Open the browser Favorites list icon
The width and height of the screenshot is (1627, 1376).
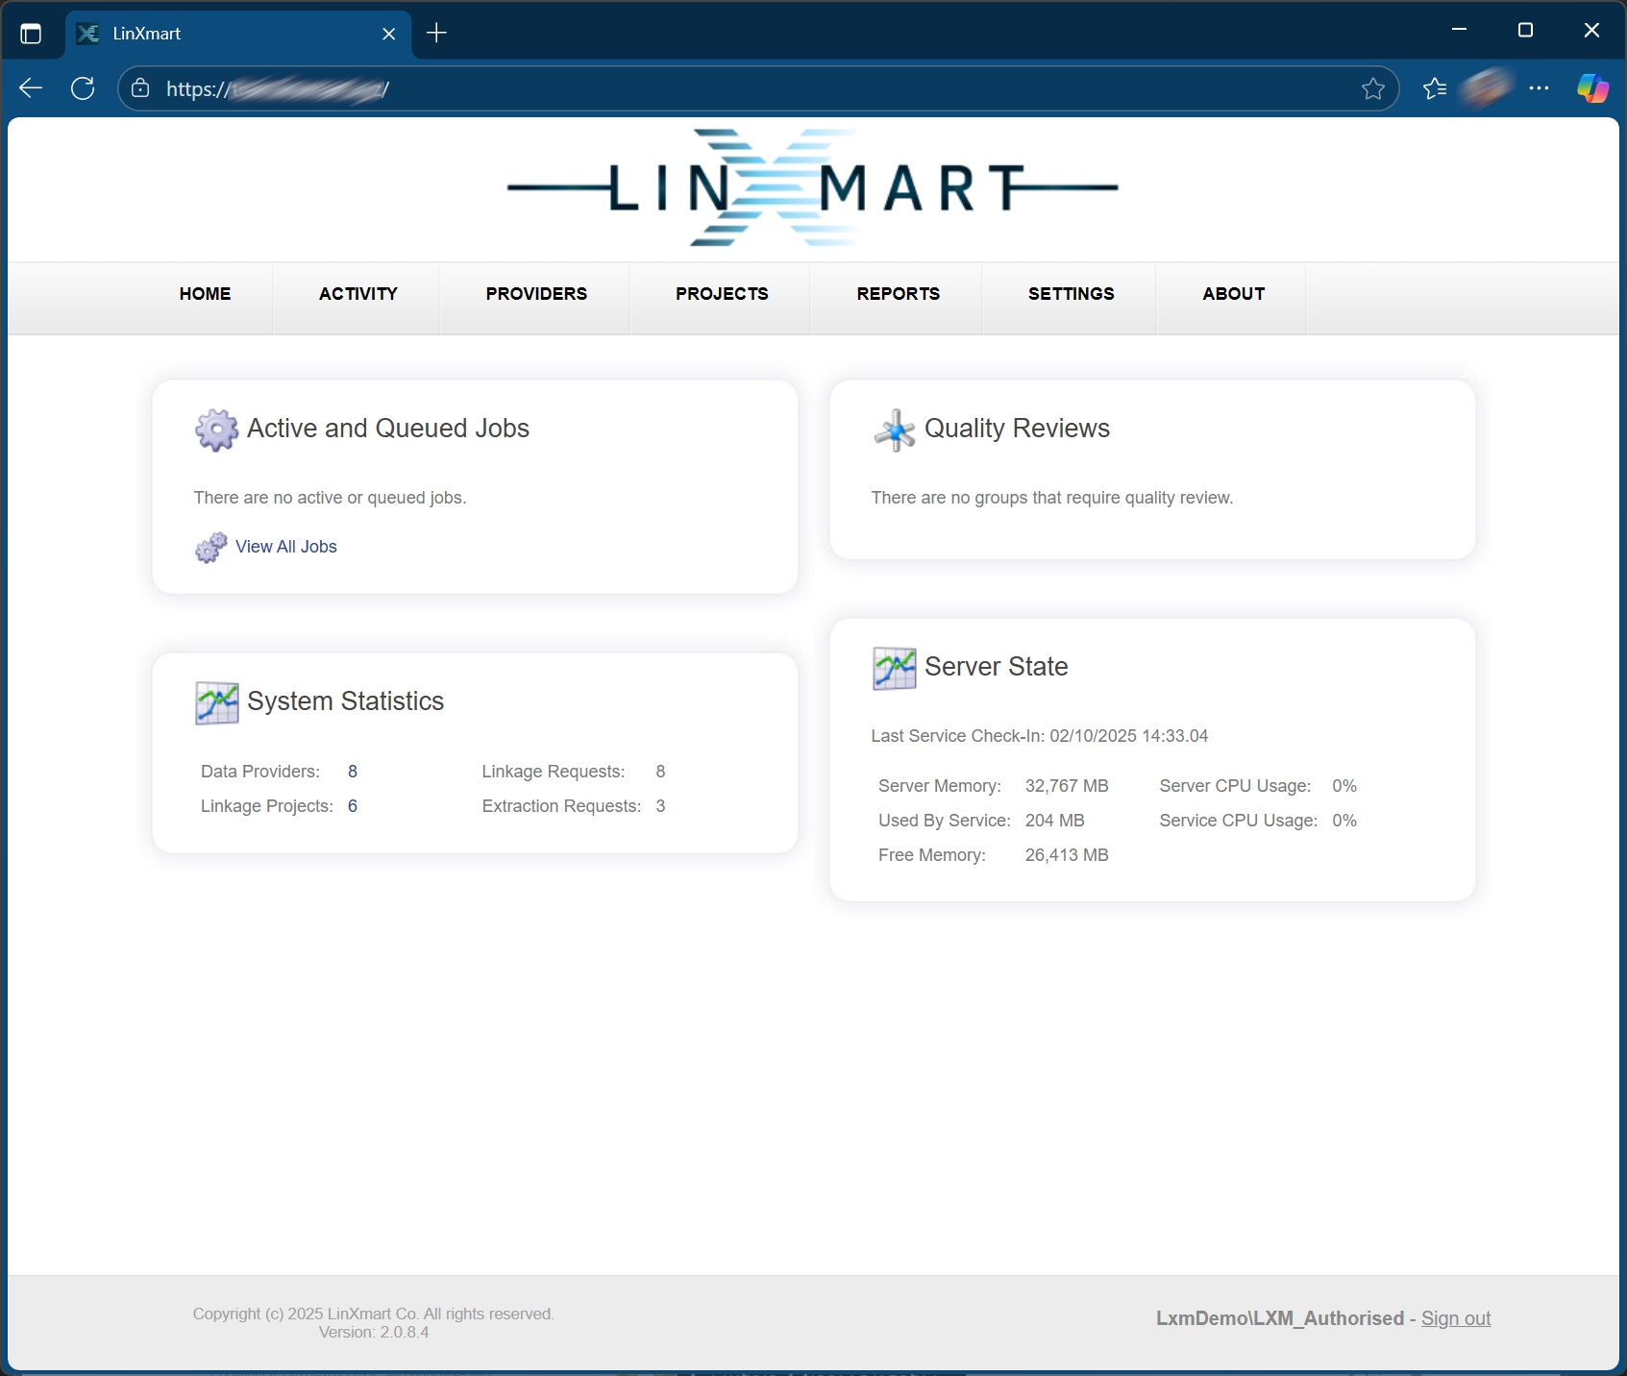tap(1435, 89)
